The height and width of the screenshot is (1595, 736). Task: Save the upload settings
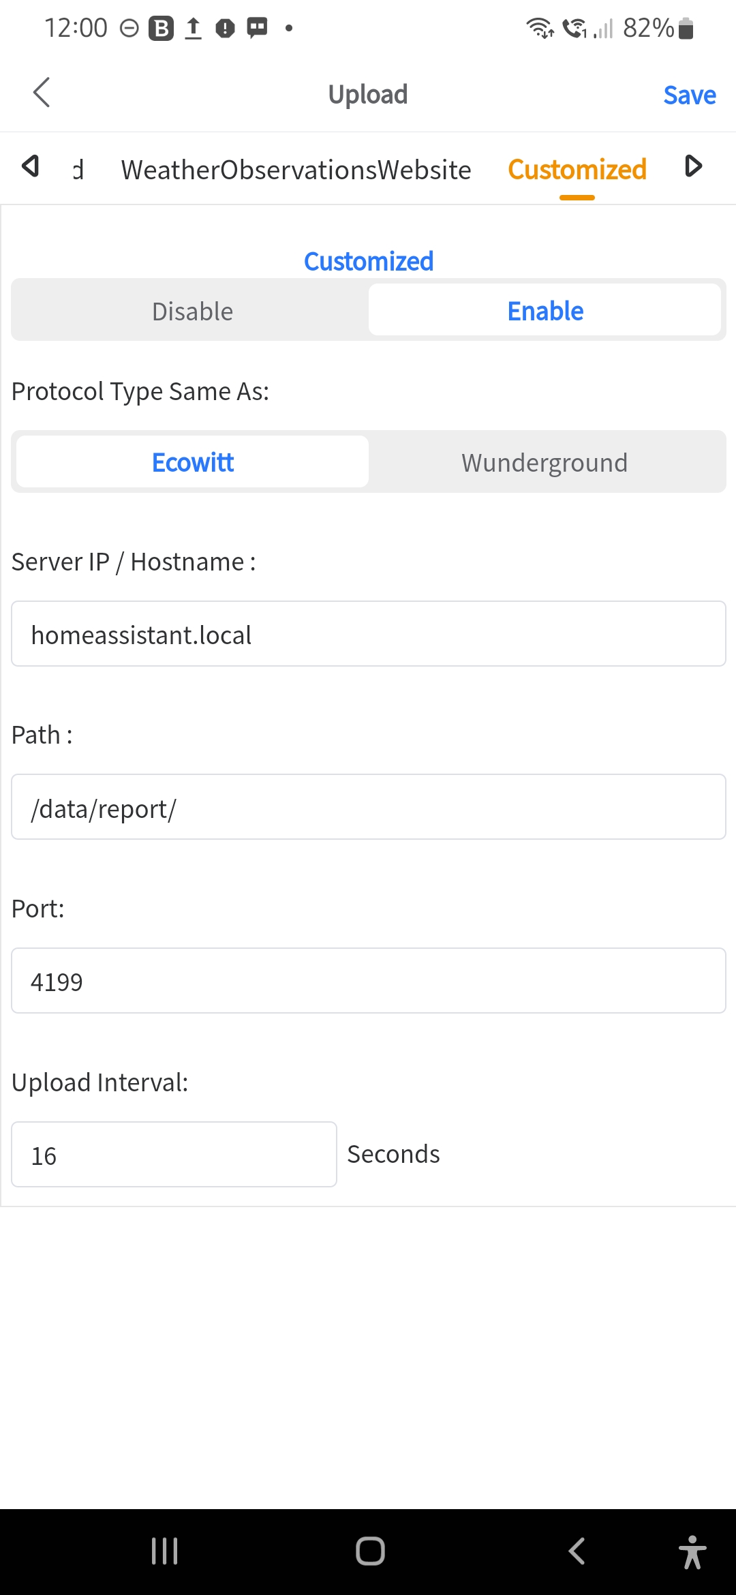pos(689,95)
